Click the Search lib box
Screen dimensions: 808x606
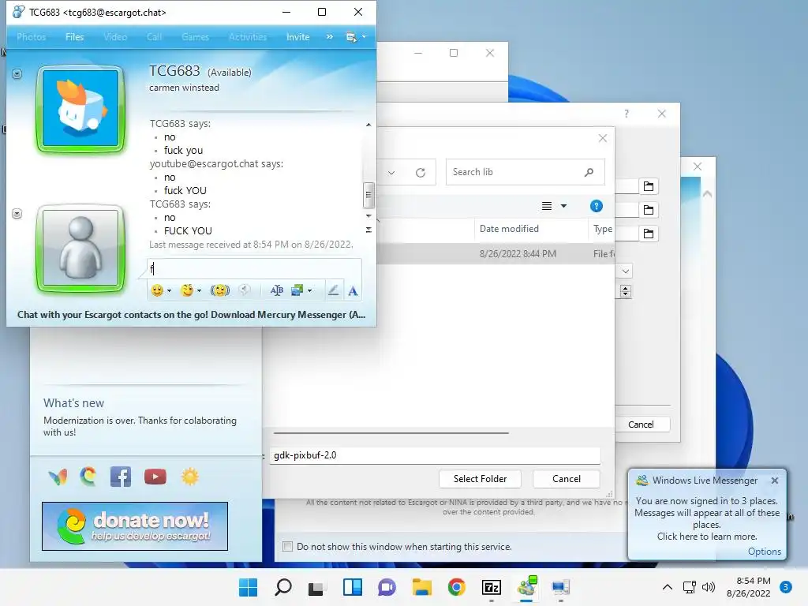525,172
